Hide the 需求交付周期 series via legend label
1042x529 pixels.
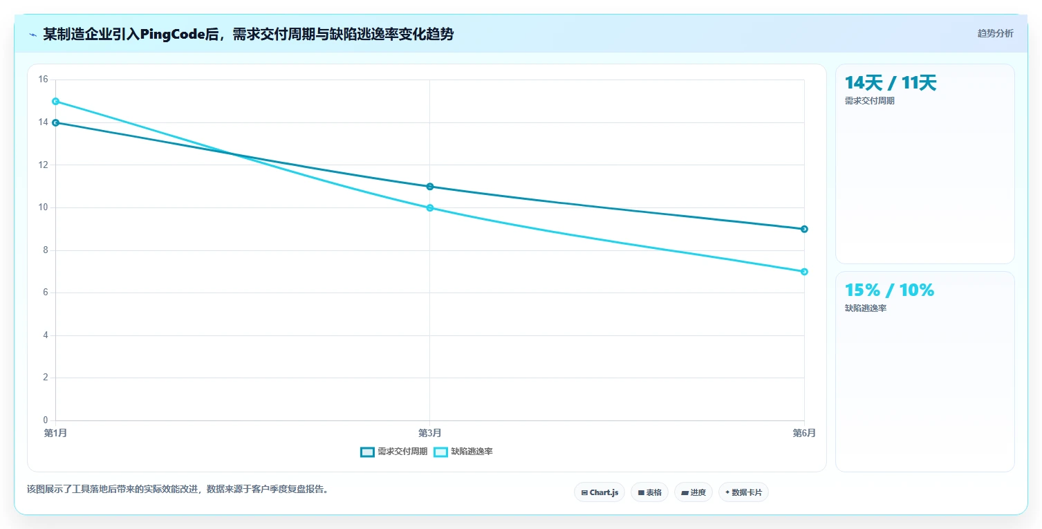402,452
